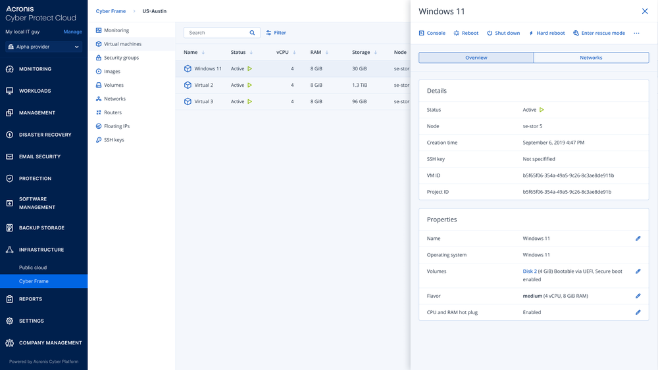Sort the table by Name column
The image size is (658, 370).
point(191,53)
